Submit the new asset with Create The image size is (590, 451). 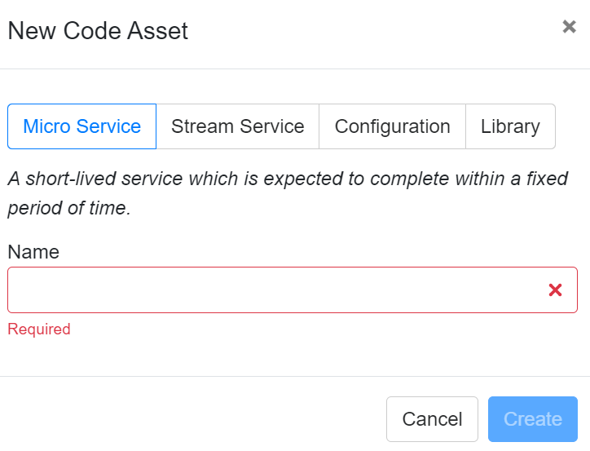[532, 419]
